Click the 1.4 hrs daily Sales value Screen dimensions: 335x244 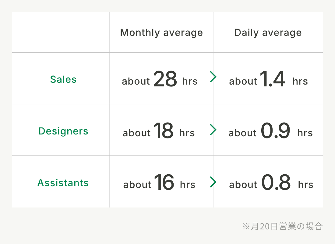tap(268, 79)
